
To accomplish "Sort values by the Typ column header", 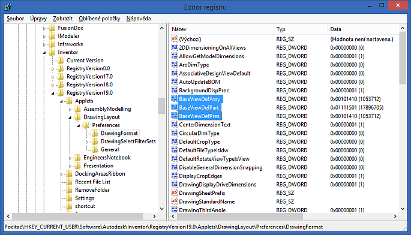I will [301, 29].
